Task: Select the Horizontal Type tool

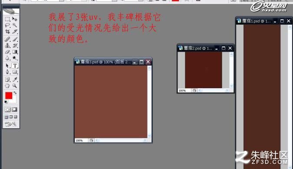Action: 15,66
